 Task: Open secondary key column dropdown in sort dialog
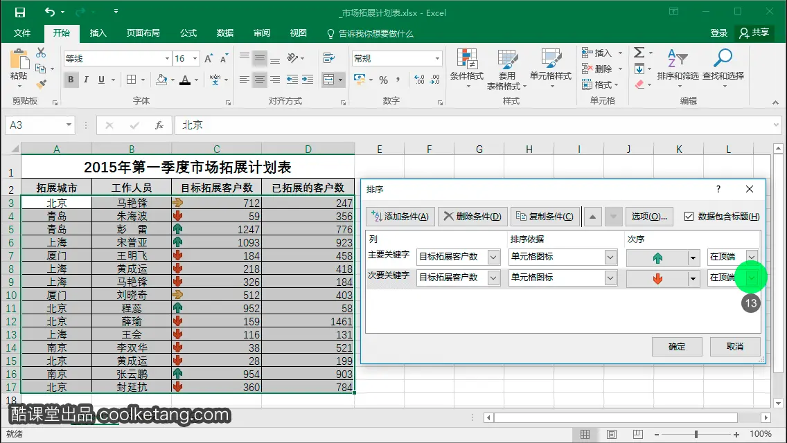493,278
